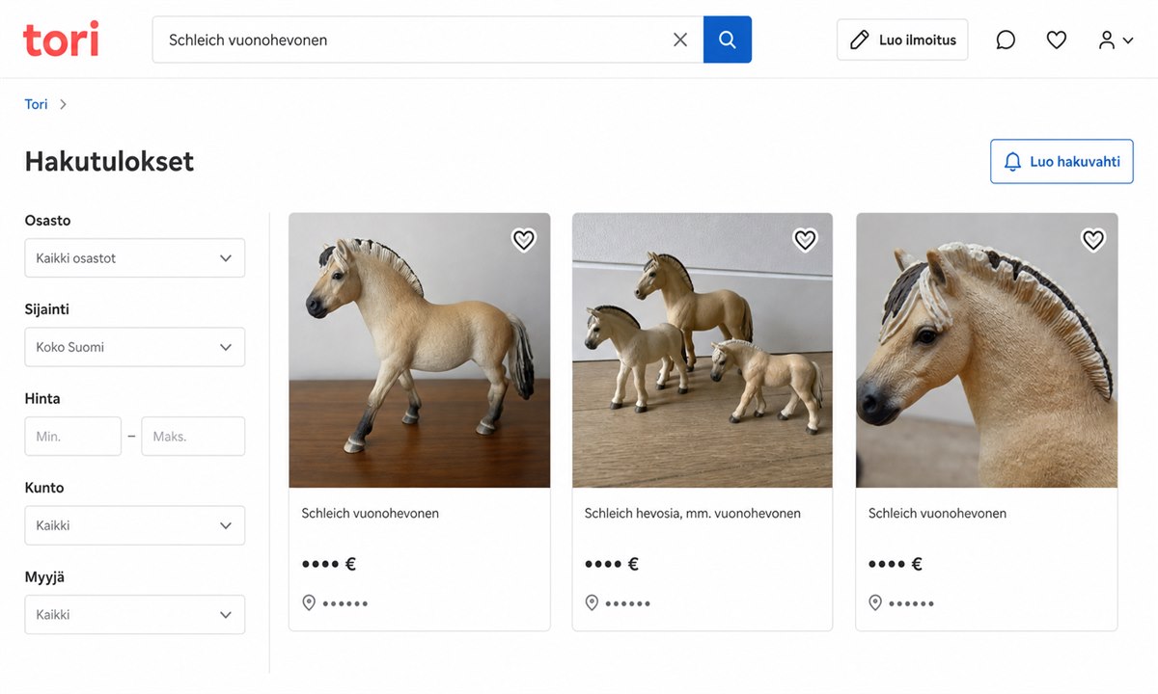Viewport: 1158px width, 694px height.
Task: Click the breadcrumb chevron after Tori
Action: pos(63,104)
